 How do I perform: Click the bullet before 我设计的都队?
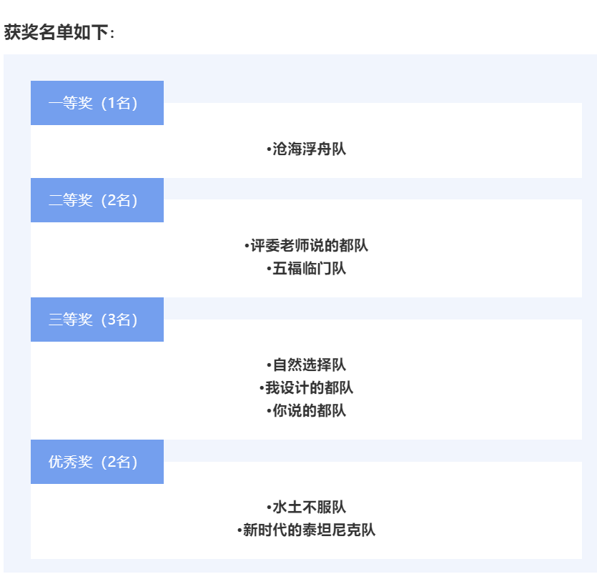pos(262,389)
